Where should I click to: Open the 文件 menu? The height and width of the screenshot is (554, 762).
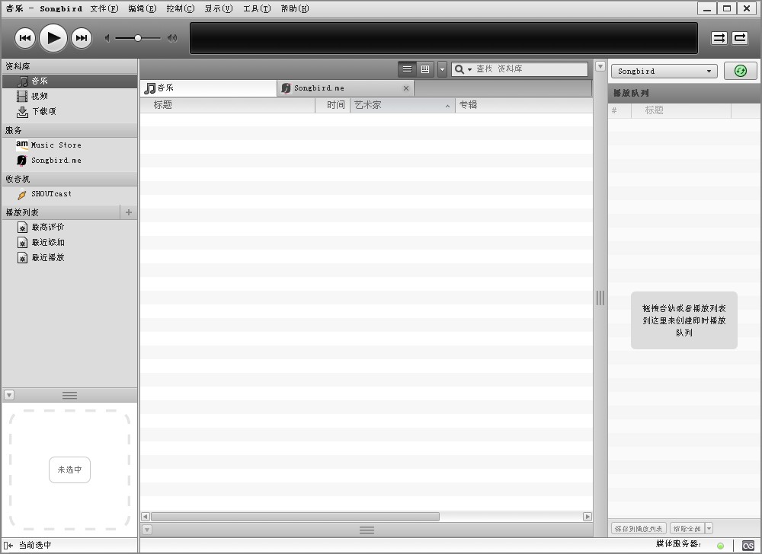click(x=104, y=8)
